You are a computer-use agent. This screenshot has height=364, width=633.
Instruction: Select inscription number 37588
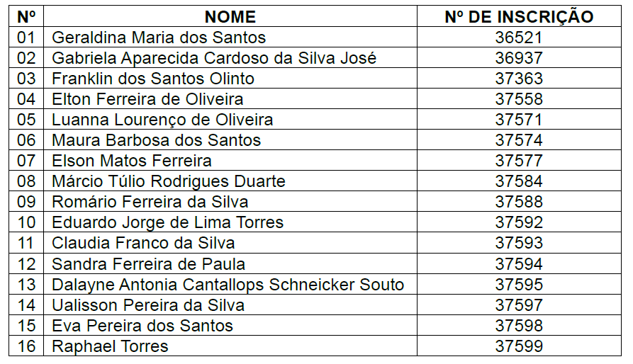(519, 202)
